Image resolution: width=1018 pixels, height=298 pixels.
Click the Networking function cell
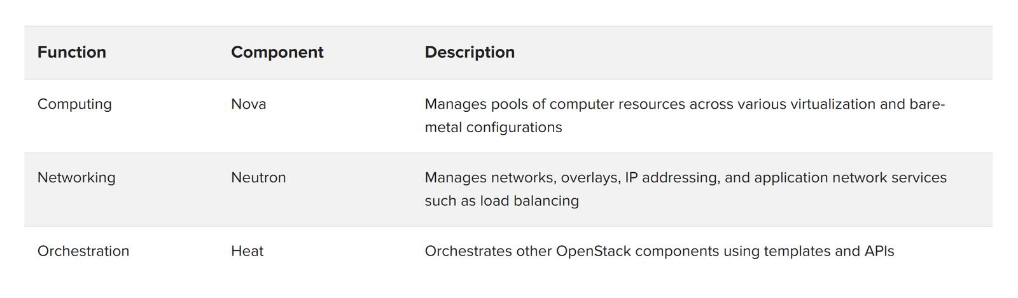pyautogui.click(x=76, y=178)
